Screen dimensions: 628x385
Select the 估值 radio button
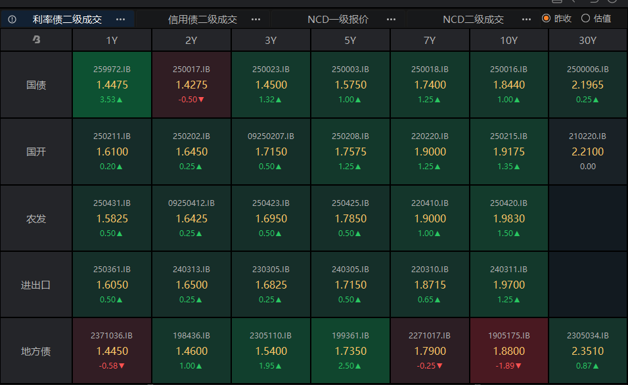(x=586, y=18)
